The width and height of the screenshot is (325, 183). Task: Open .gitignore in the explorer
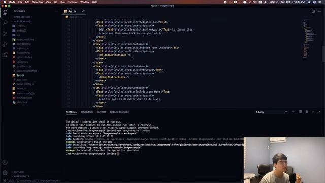click(21, 62)
